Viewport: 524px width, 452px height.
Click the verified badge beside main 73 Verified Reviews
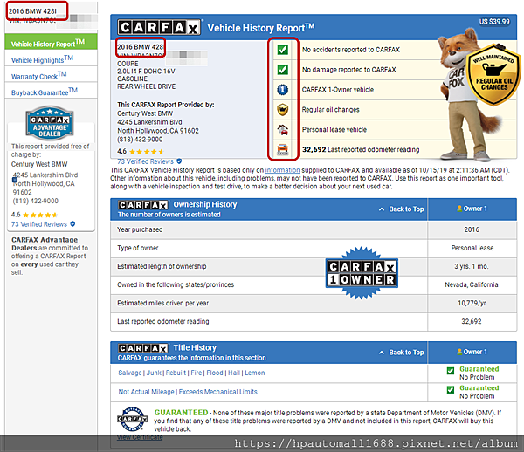coord(179,161)
